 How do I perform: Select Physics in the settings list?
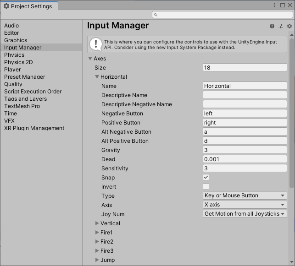(41, 55)
